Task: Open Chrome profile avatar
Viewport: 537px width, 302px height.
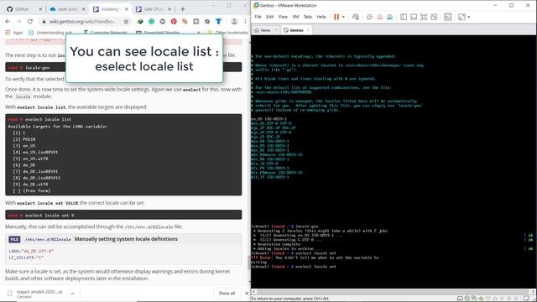Action: [234, 21]
